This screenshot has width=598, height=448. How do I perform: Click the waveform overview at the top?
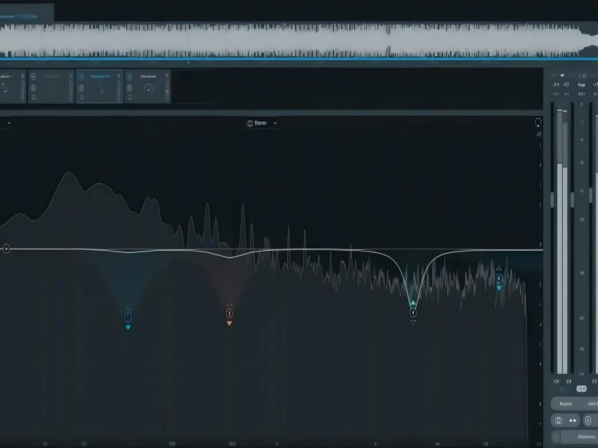(299, 41)
